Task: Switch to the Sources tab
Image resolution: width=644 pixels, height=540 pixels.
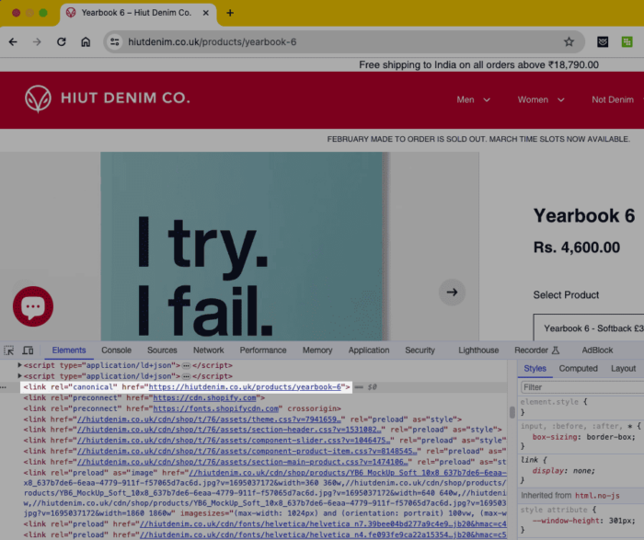Action: [162, 350]
